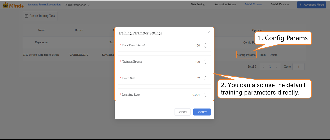Image resolution: width=330 pixels, height=140 pixels.
Task: Close the Training Parameter Settings dialog
Action: pos(209,32)
